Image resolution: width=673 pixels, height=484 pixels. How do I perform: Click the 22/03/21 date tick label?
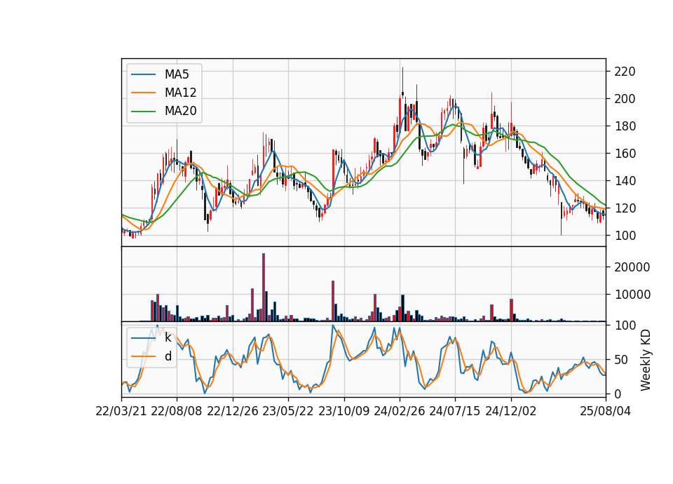[121, 411]
